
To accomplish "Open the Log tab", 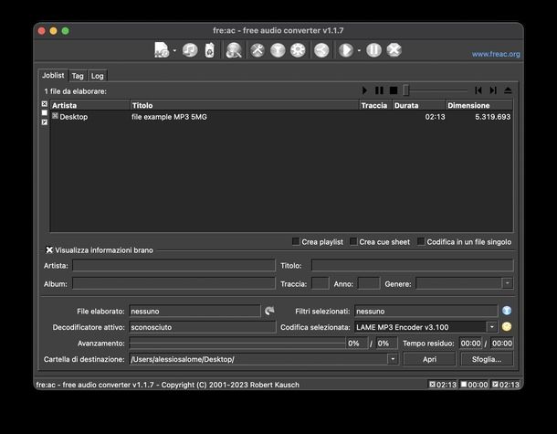I will point(97,76).
